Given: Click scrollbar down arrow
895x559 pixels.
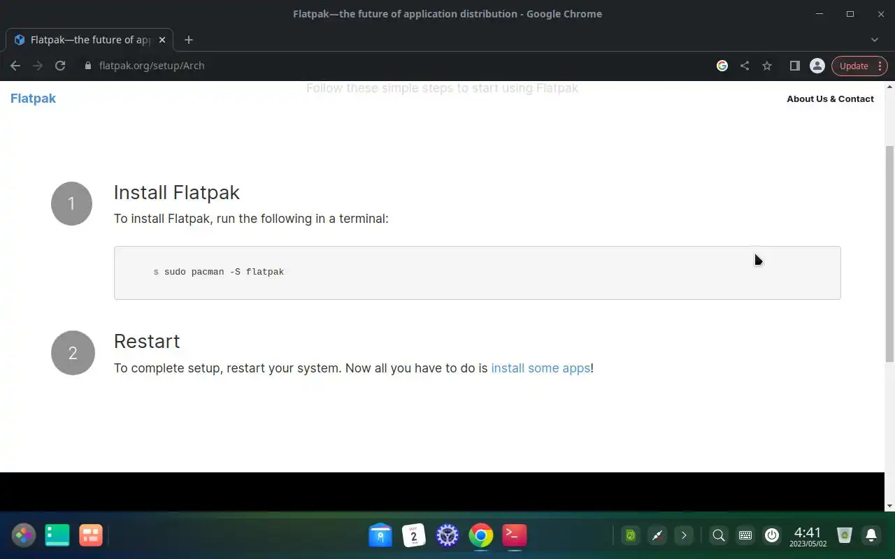Looking at the screenshot, I should tap(889, 506).
